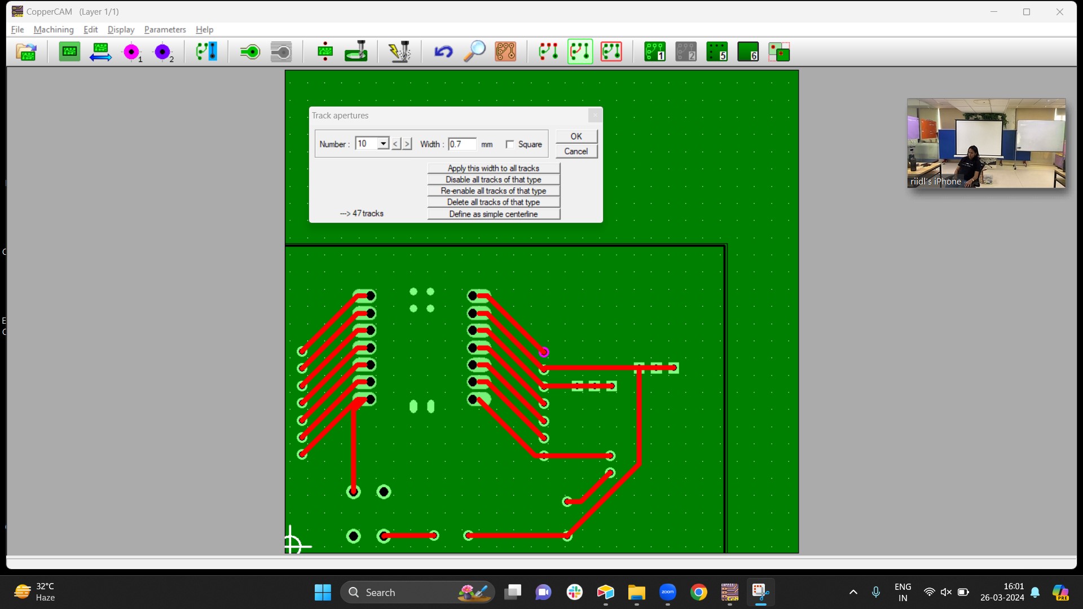This screenshot has width=1083, height=609.
Task: Open Google Chrome from the taskbar
Action: point(698,592)
